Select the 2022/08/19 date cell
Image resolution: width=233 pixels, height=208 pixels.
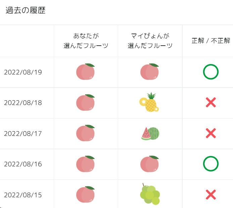(23, 72)
